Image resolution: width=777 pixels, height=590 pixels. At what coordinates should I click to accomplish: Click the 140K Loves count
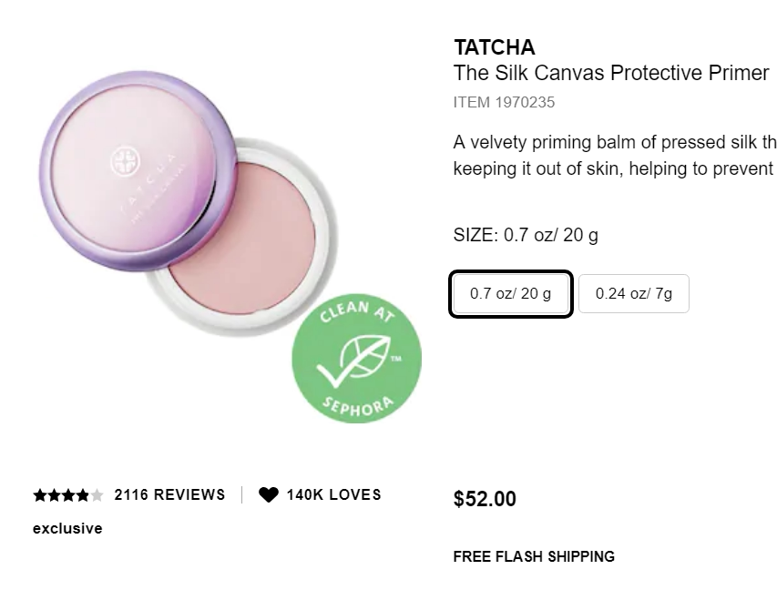click(x=333, y=495)
